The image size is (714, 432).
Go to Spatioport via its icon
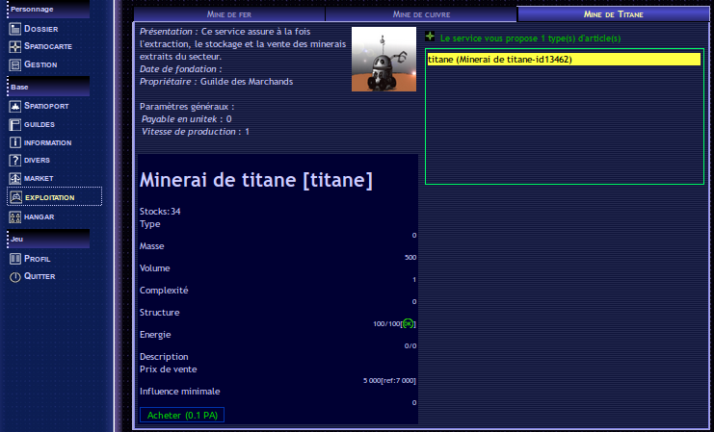(x=14, y=106)
